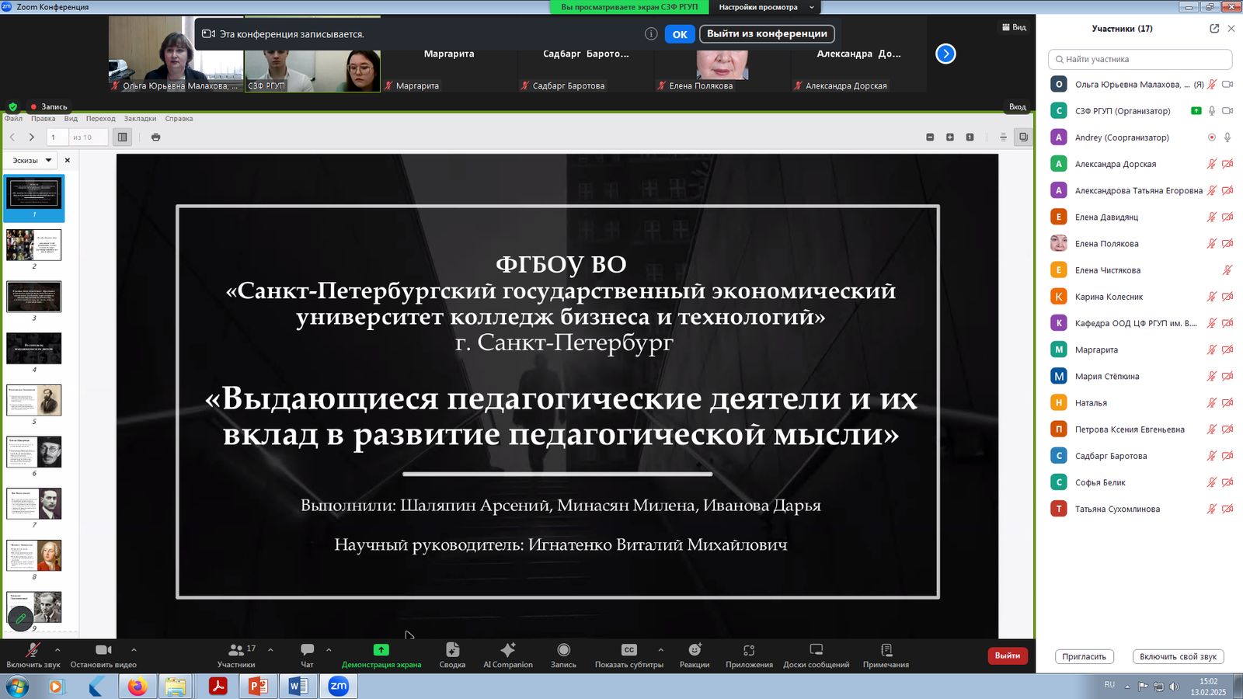Click the unmute microphone icon labeled Включить звук
Screen dimensions: 1243x699
33,650
